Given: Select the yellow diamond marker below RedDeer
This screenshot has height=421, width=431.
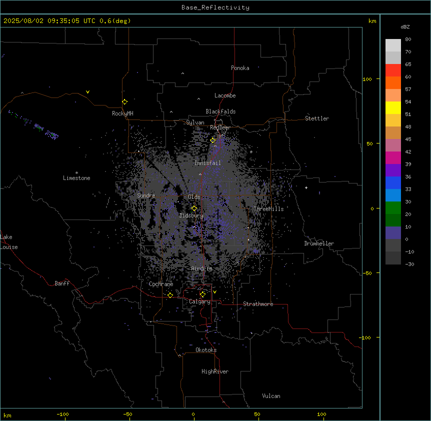Looking at the screenshot, I should click(x=213, y=140).
